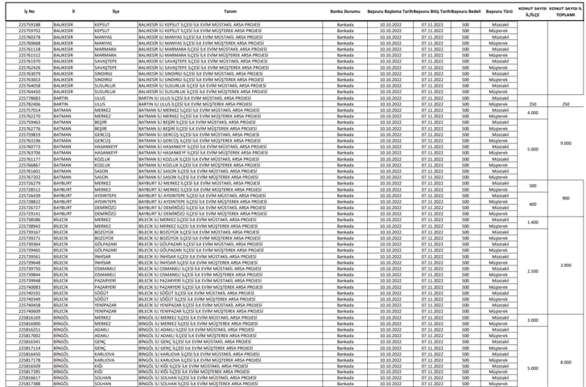Select İş No cell 225817388
The image size is (586, 387).
point(29,384)
